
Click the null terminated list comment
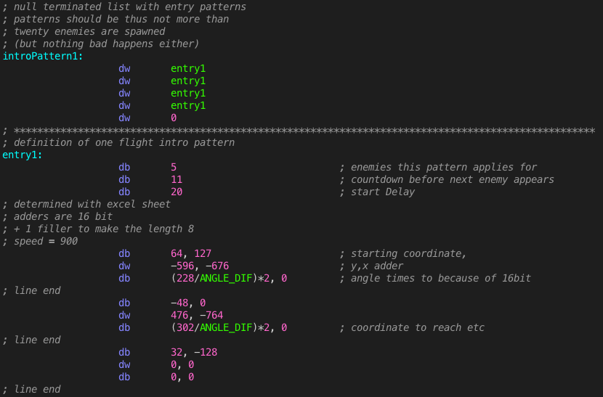124,7
